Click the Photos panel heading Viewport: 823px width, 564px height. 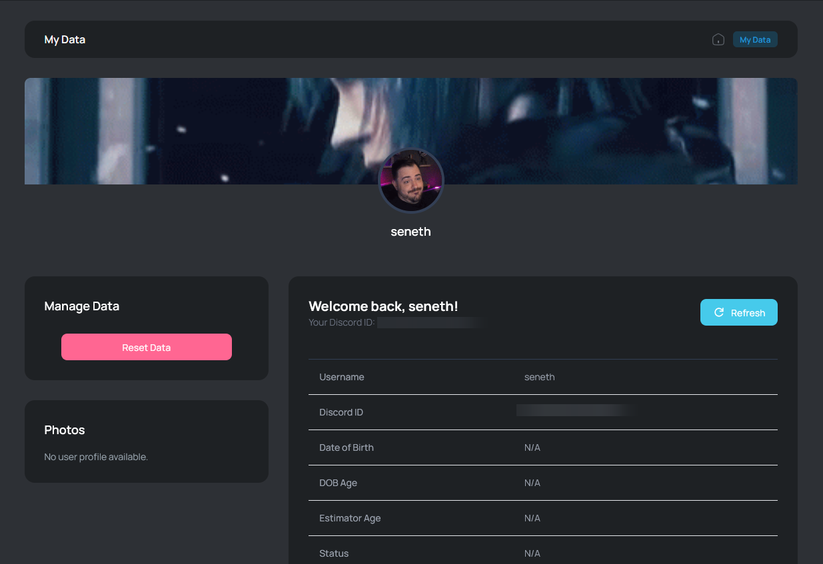[x=65, y=430]
